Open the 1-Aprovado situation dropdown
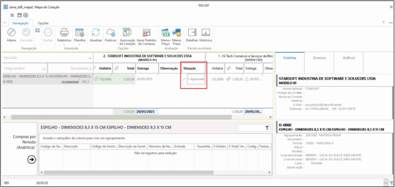Screen dimensions: 395x188 196,79
